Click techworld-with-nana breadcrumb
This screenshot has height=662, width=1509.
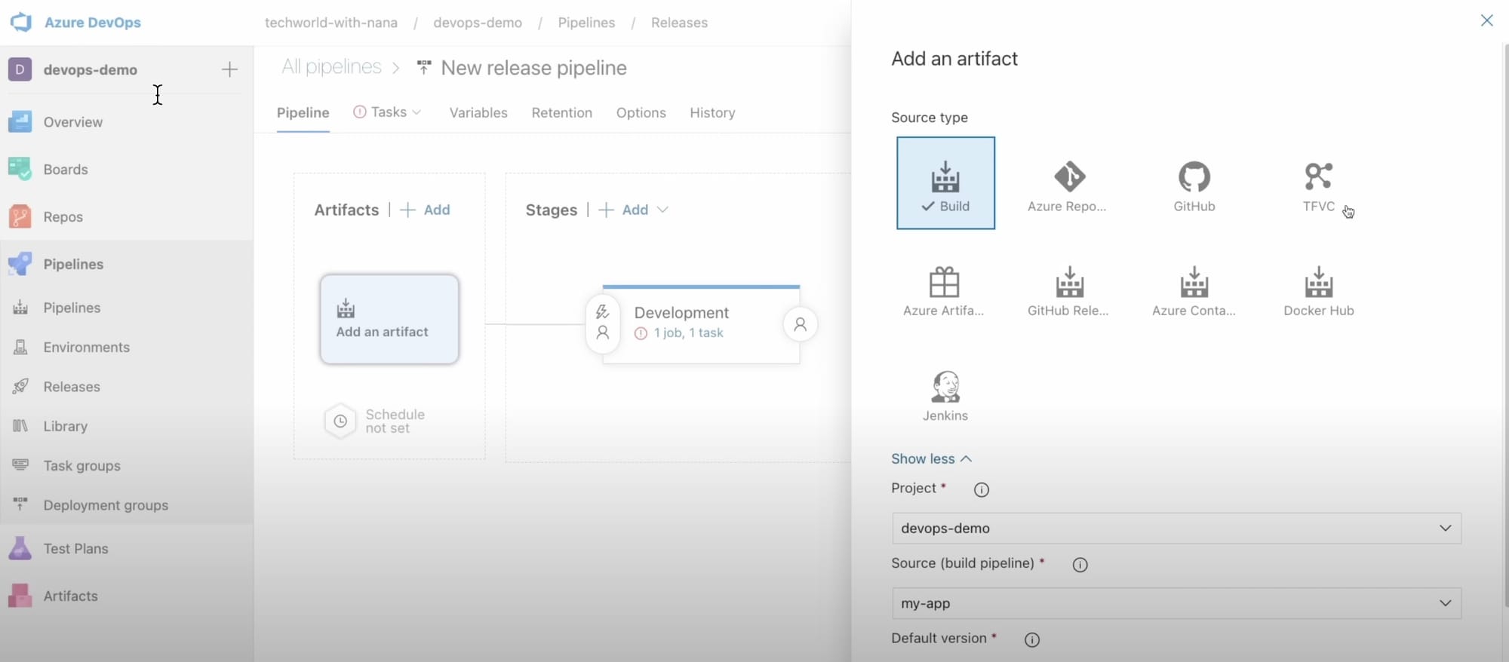(x=331, y=23)
